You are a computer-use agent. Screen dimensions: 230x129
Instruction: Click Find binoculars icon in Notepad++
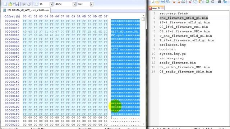pos(220,1)
